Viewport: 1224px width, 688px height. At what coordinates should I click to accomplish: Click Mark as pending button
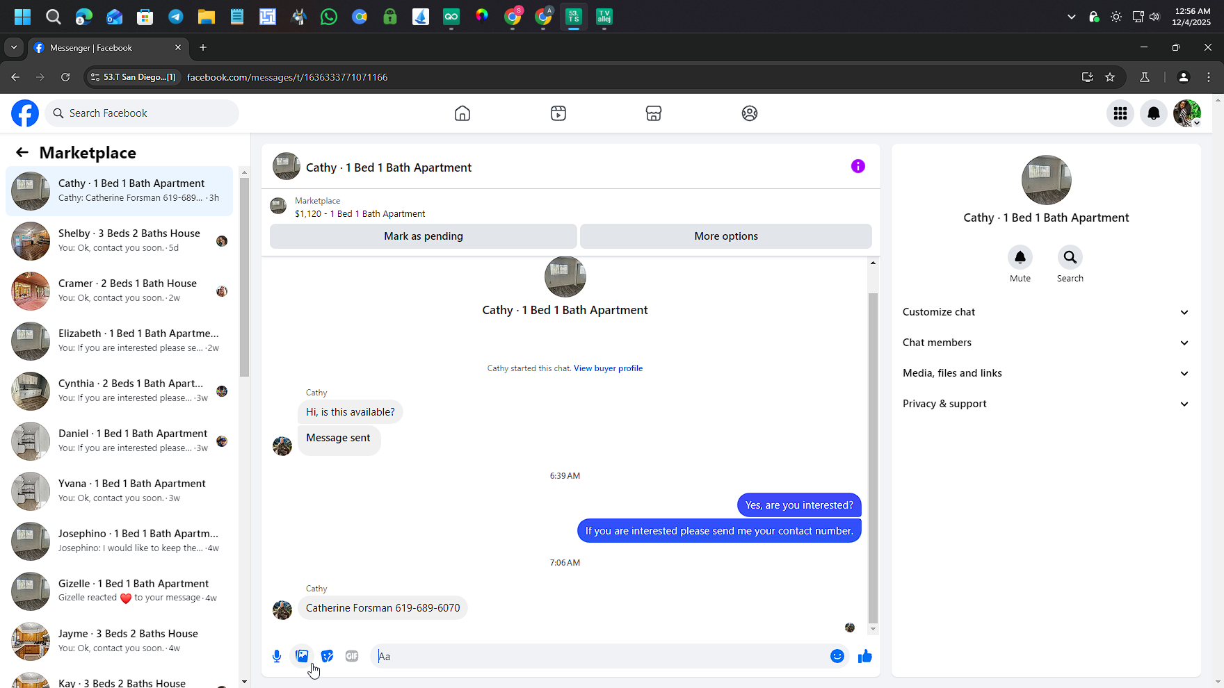[x=424, y=236]
